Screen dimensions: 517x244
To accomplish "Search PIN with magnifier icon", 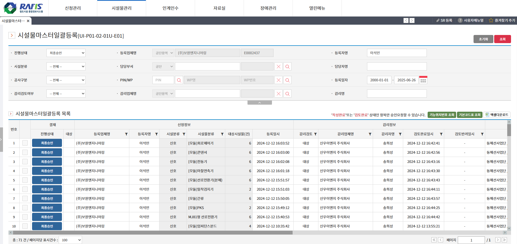I will 179,80.
